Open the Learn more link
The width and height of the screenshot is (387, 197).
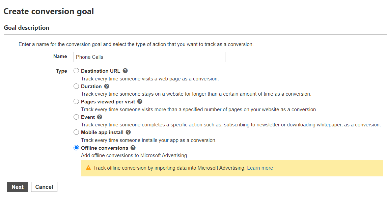(x=260, y=168)
